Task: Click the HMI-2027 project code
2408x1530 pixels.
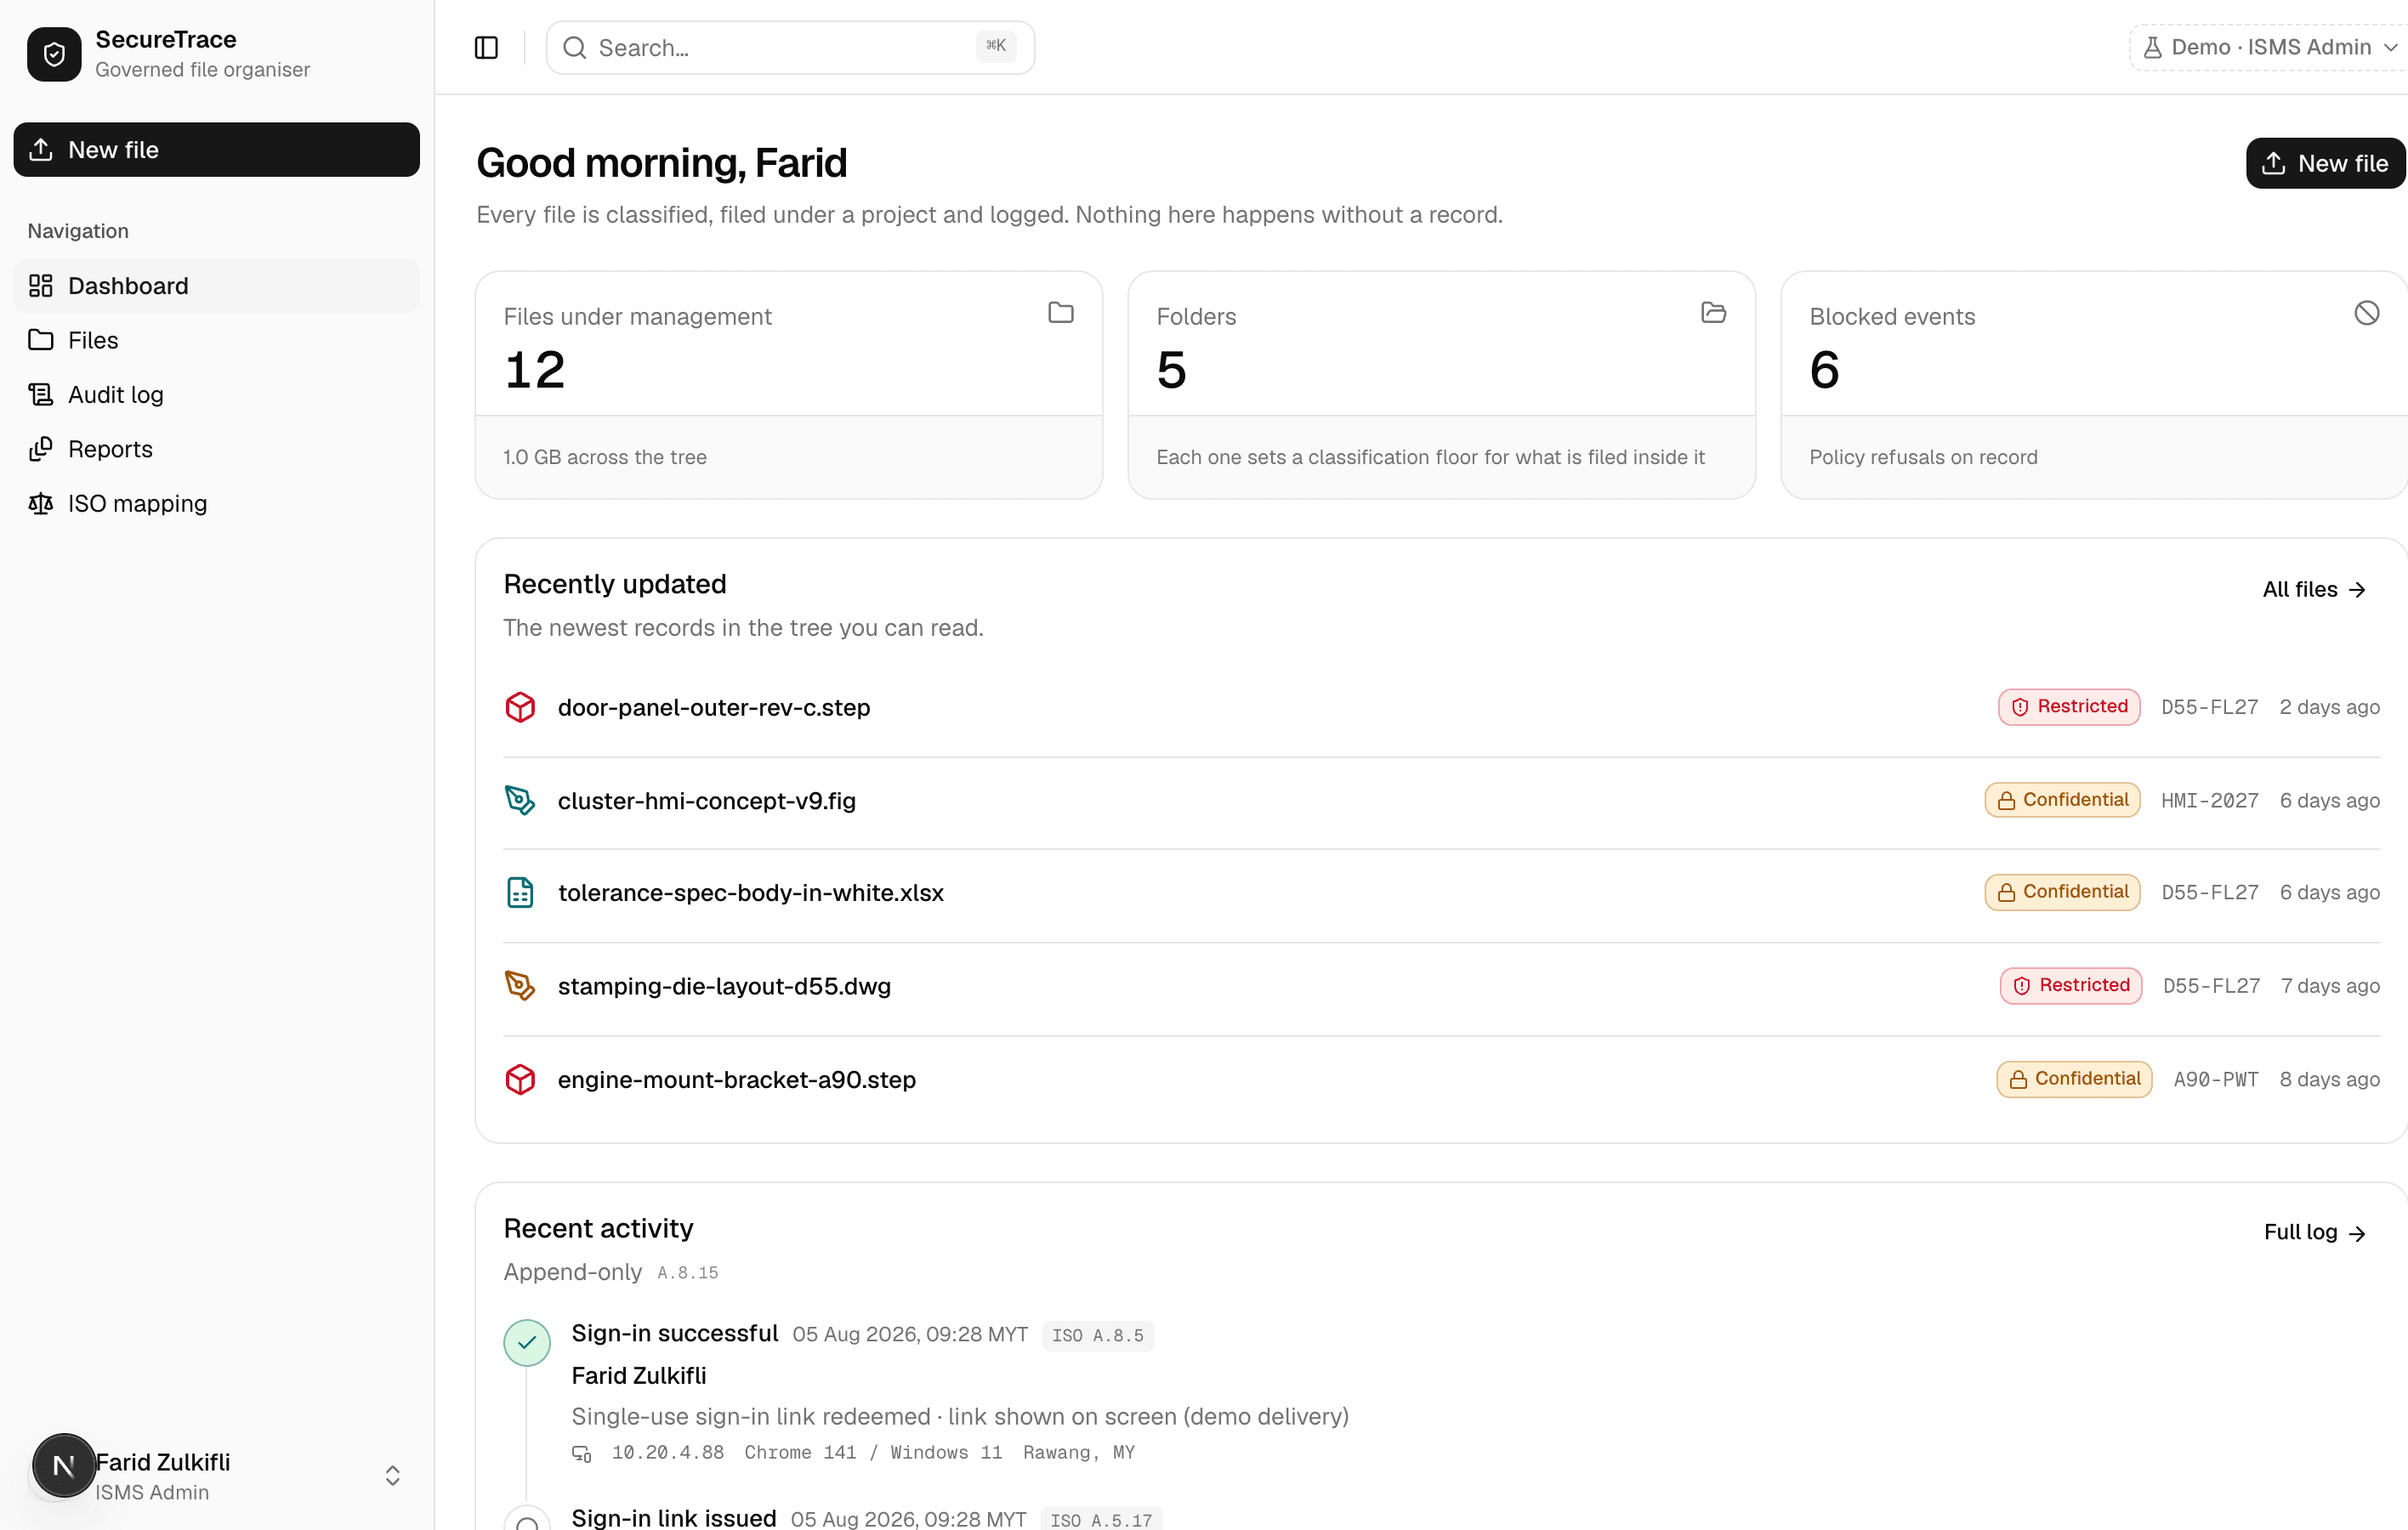Action: coord(2209,801)
